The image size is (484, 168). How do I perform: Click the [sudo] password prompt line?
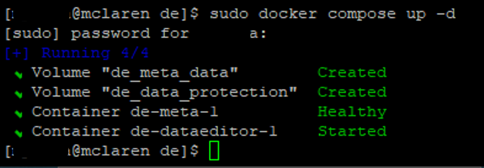pos(135,34)
